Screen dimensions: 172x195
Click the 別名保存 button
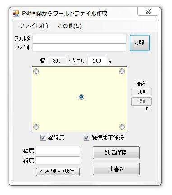[116, 153]
